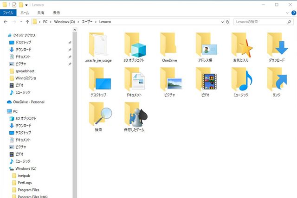
Task: Refresh the current folder view
Action: pyautogui.click(x=227, y=22)
